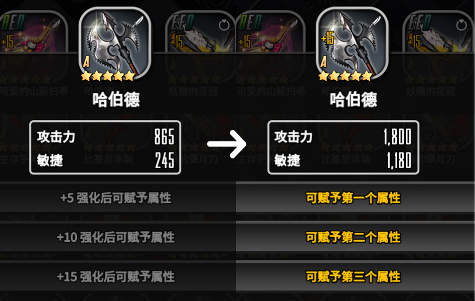The image size is (475, 301).
Task: Select the unenhanced 哈伯德 axe icon
Action: (x=115, y=44)
